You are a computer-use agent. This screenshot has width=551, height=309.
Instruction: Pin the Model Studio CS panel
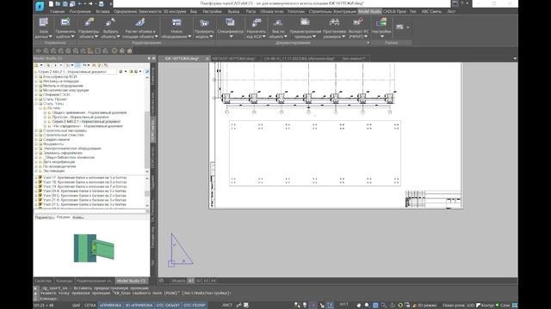pos(149,58)
